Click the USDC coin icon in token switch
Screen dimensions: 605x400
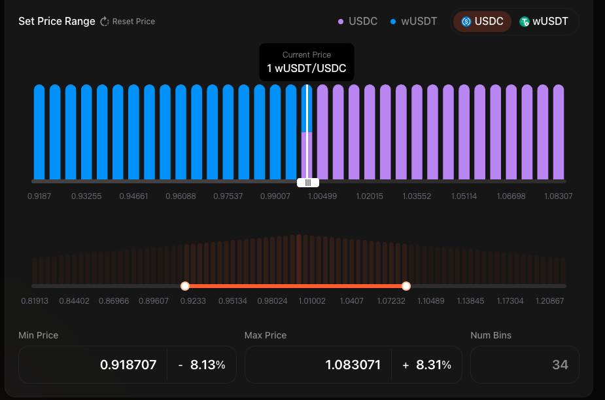(466, 22)
